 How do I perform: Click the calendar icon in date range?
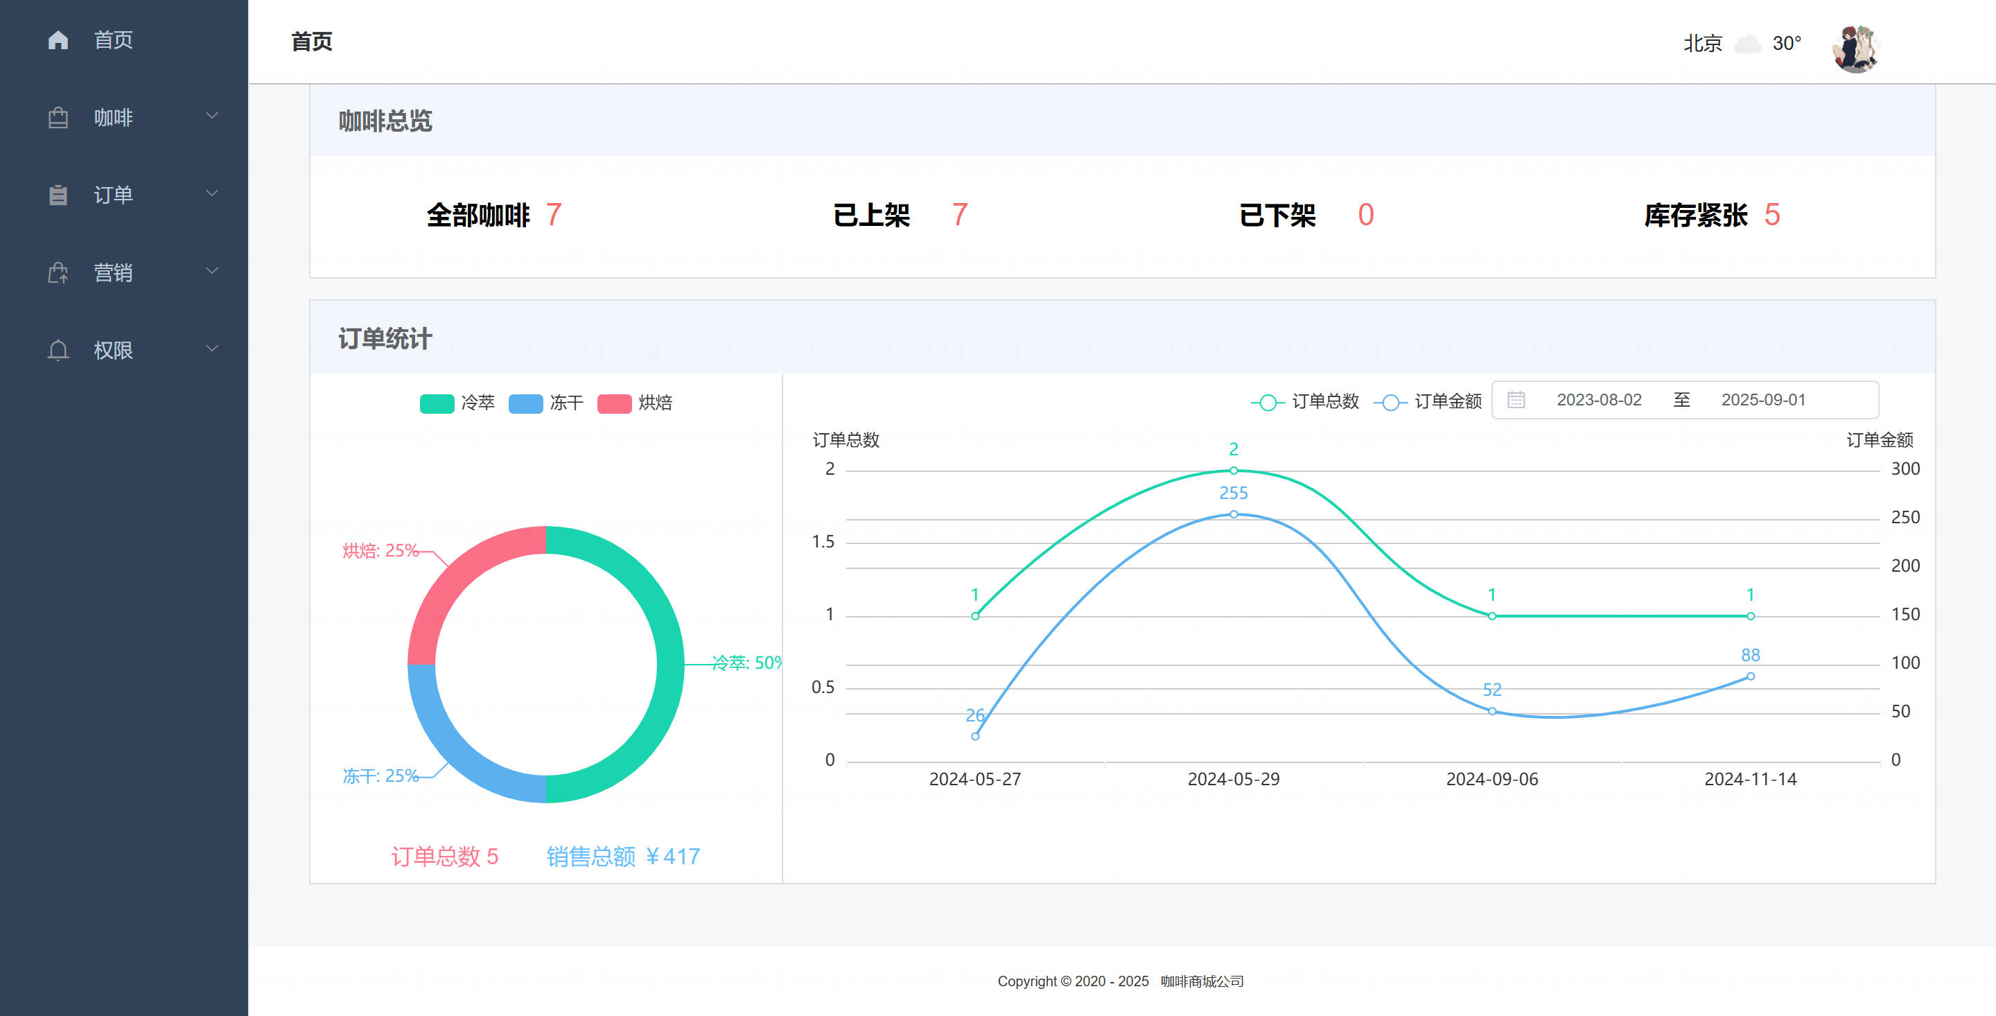click(x=1516, y=400)
